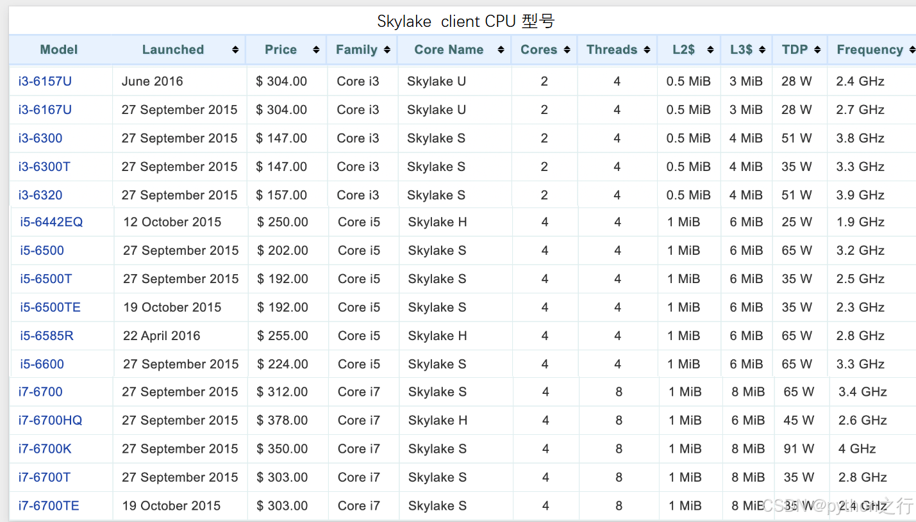Select '22 April 2016' launch date cell
The height and width of the screenshot is (522, 916).
click(162, 336)
